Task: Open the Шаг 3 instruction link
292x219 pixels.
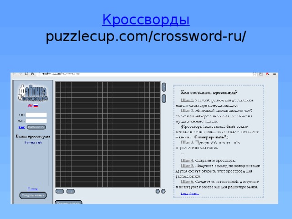Action: coord(187,142)
